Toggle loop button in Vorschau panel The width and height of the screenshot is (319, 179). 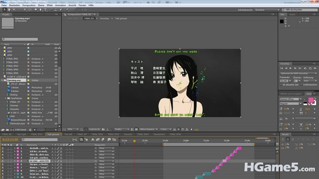coord(310,69)
